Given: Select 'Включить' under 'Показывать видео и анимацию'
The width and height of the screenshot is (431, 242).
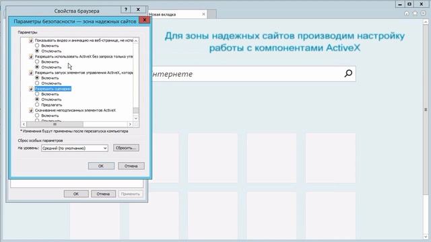Looking at the screenshot, I should [x=37, y=46].
